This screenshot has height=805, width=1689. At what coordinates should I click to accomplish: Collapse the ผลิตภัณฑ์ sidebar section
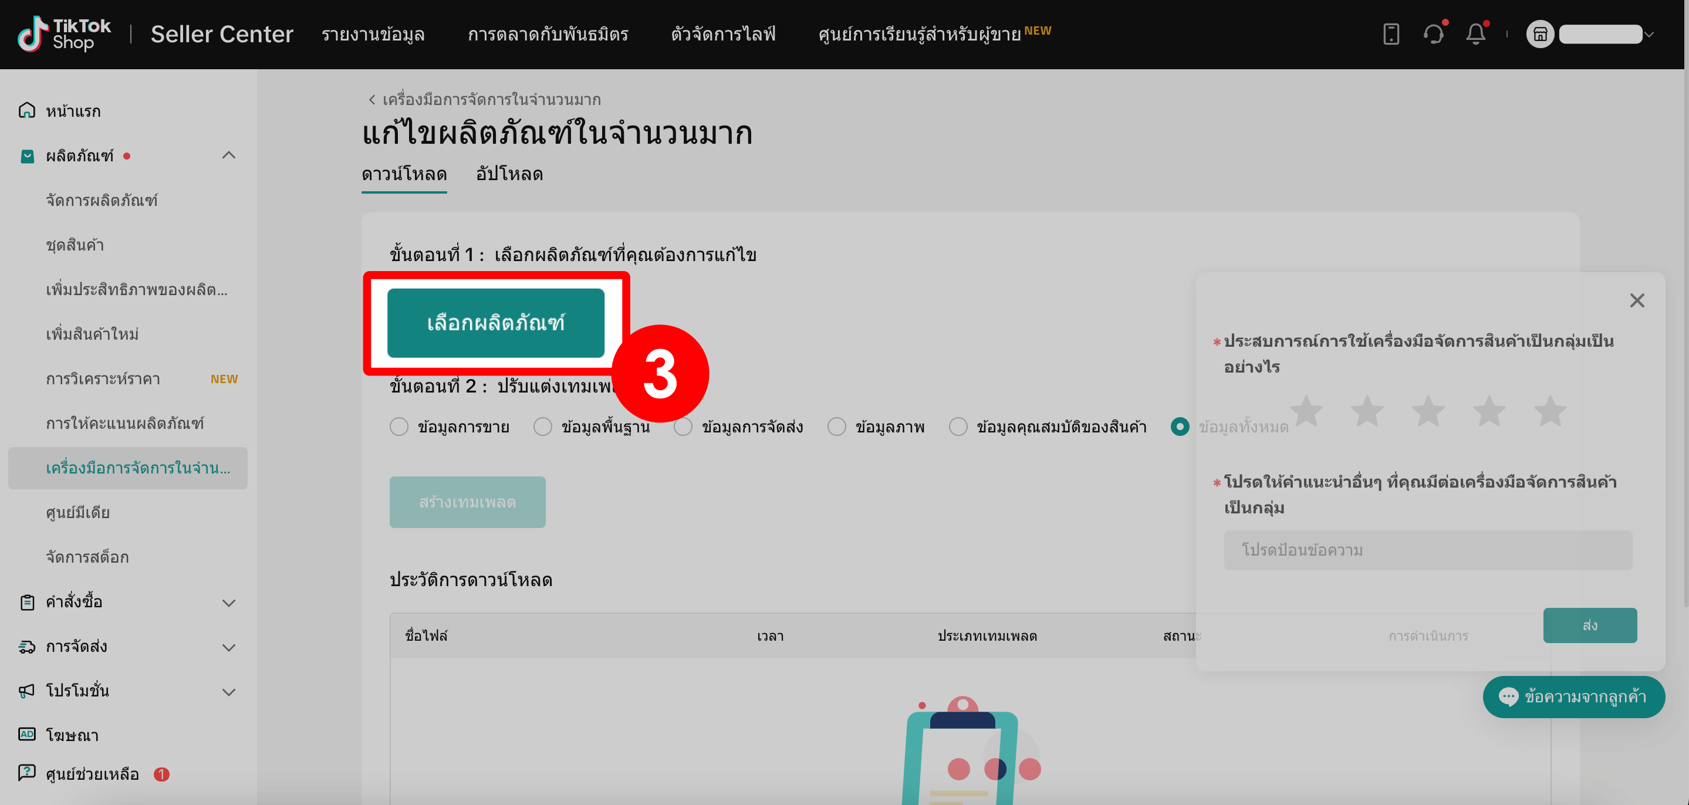[228, 155]
